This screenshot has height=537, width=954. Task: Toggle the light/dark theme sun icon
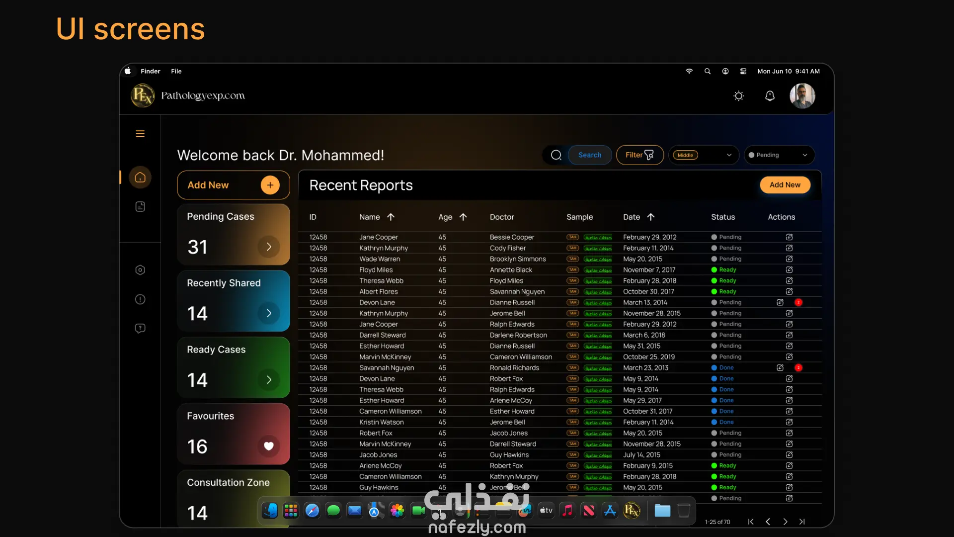(739, 95)
